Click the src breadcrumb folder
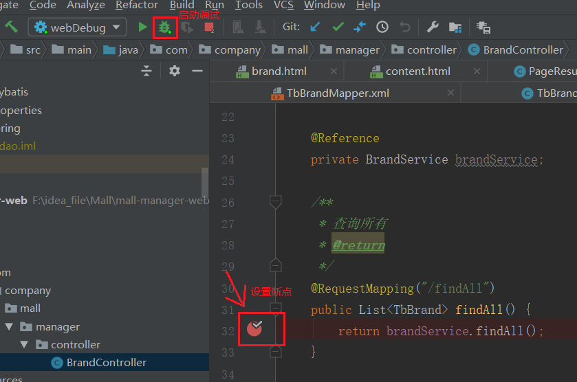This screenshot has width=577, height=382. (25, 49)
